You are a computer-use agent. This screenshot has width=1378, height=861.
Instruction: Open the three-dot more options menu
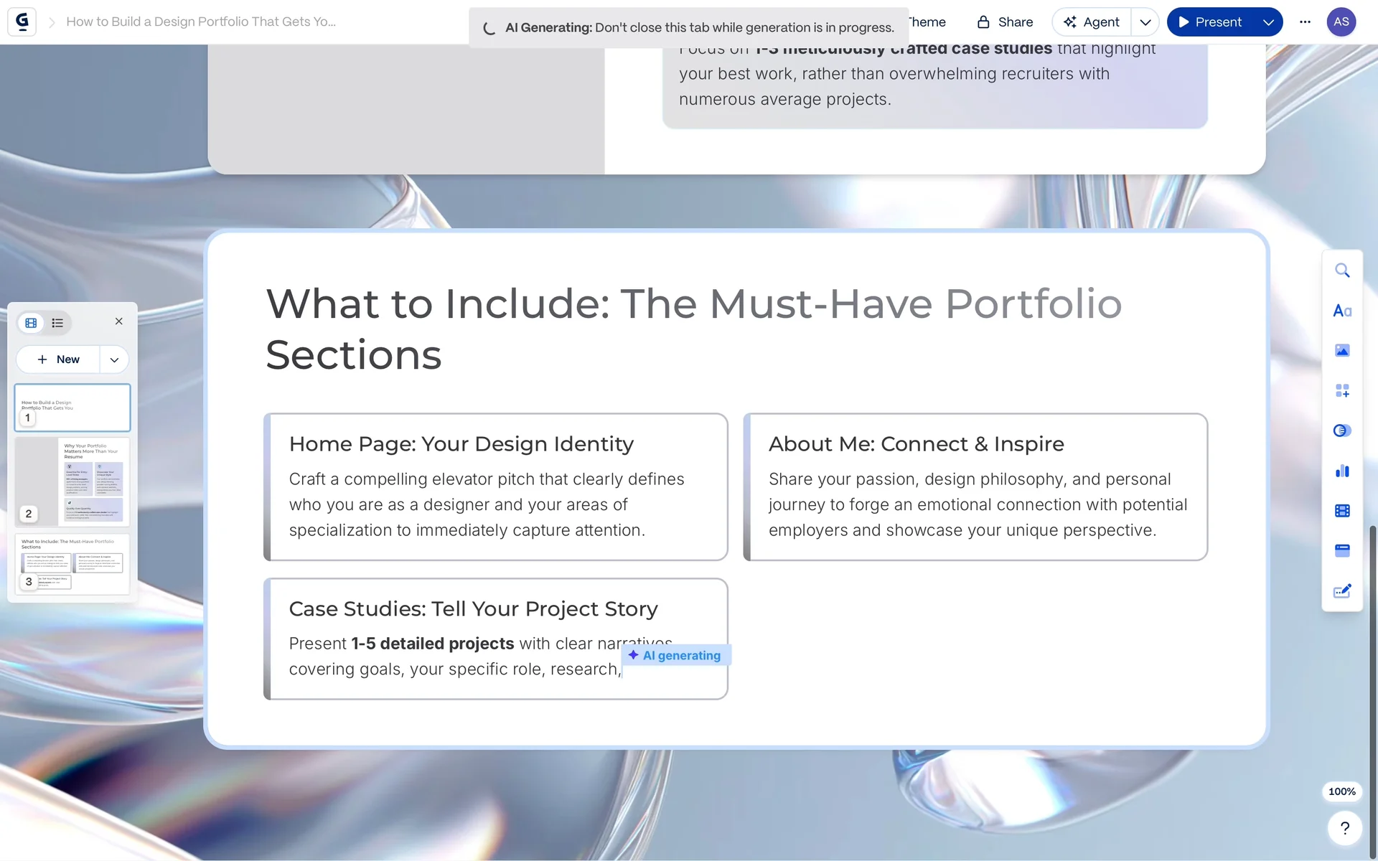tap(1305, 22)
